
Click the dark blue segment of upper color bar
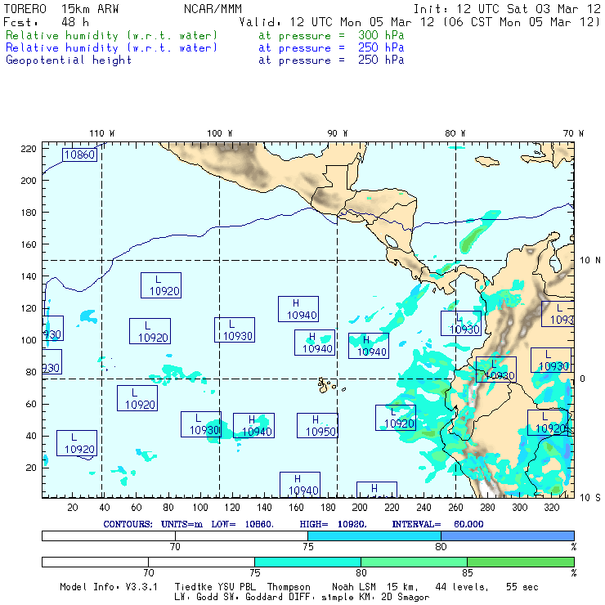click(x=507, y=535)
